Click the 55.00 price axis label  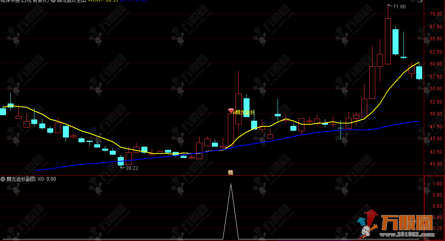pos(436,89)
